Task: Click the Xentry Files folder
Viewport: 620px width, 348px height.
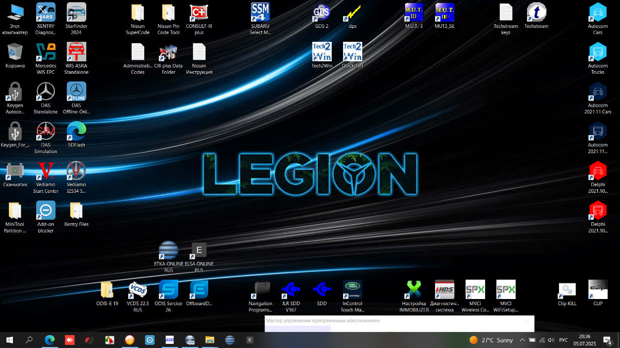Action: 76,210
